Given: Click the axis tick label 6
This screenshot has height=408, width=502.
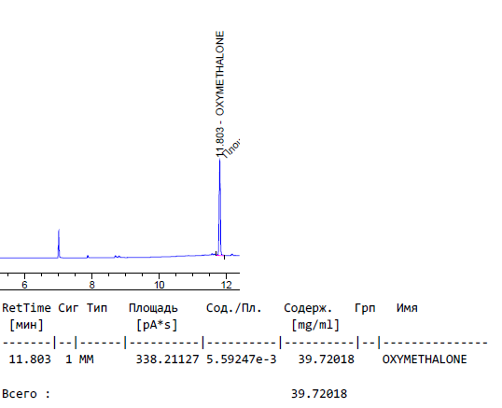Looking at the screenshot, I should (x=24, y=285).
